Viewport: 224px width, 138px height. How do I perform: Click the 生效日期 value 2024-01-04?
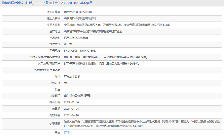tap(71, 109)
